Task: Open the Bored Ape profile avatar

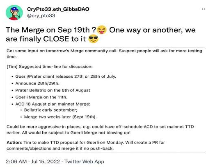Action: [14, 12]
